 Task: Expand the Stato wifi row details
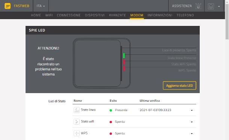tap(192, 122)
